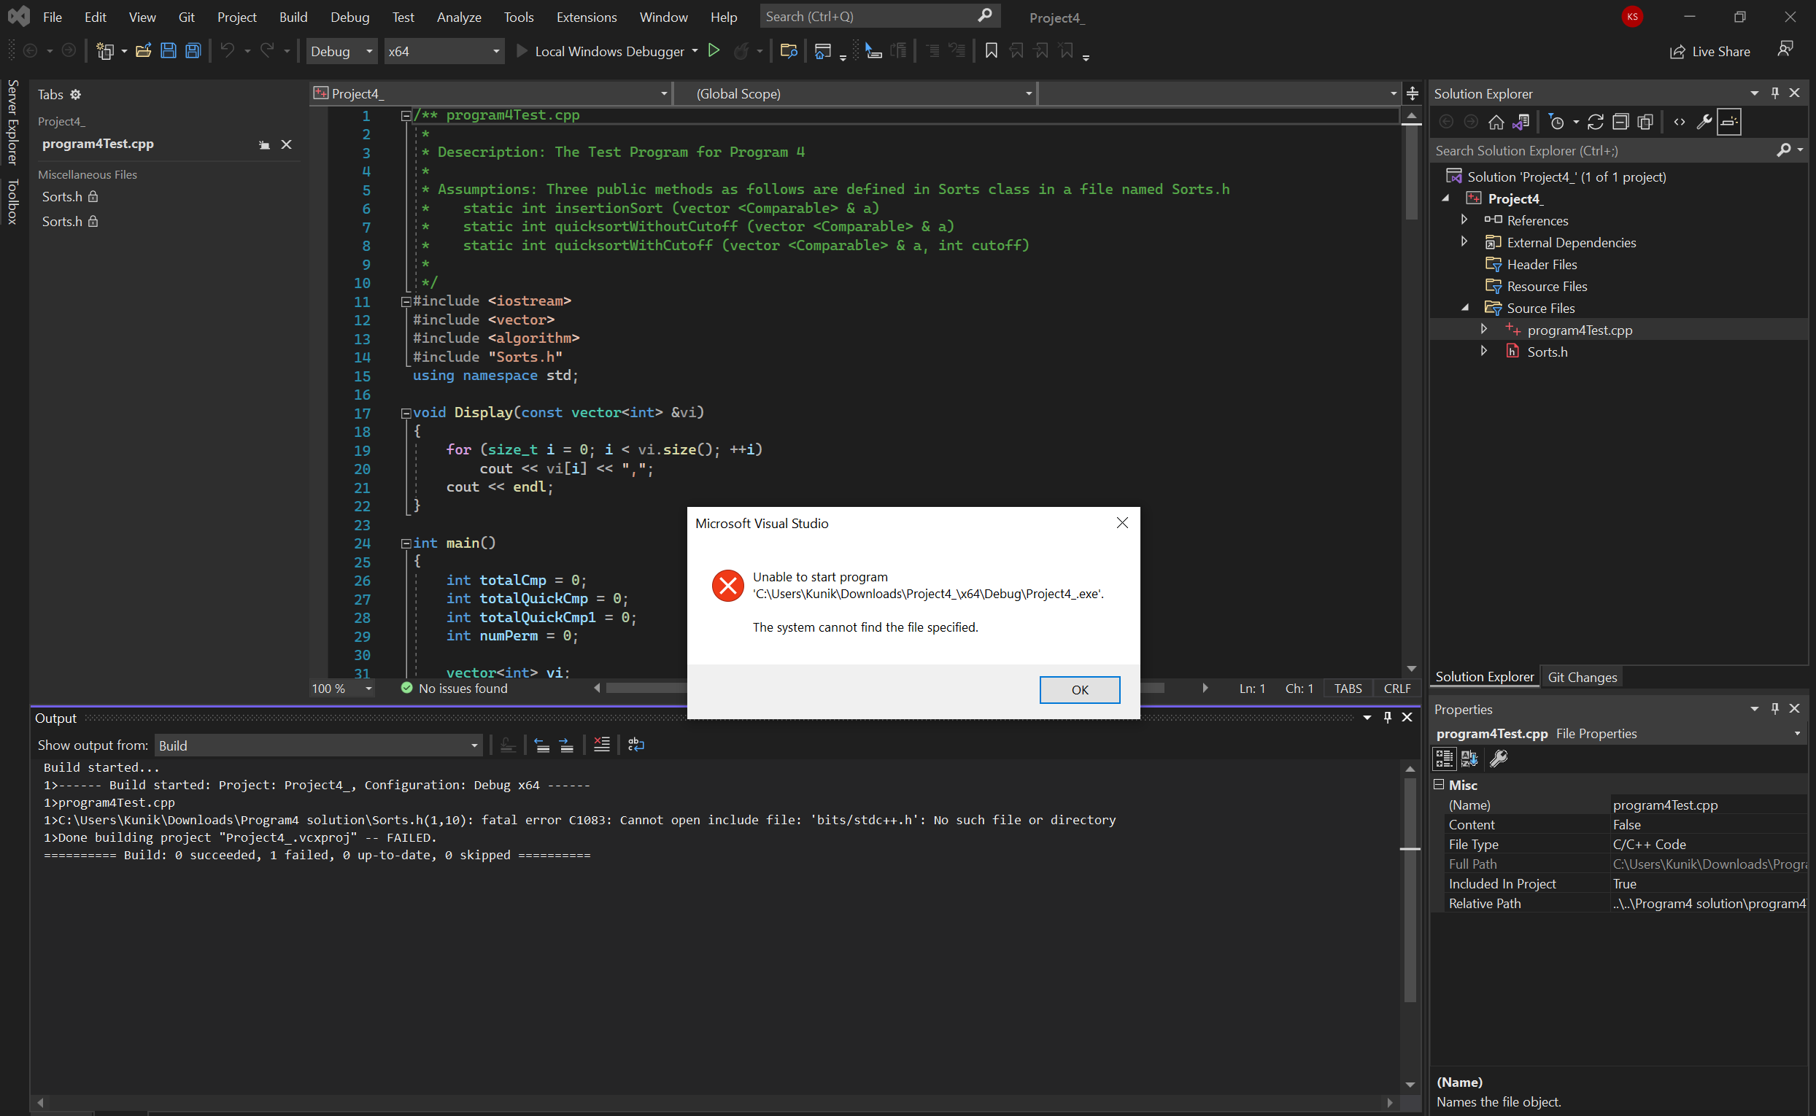Open the Build menu
This screenshot has height=1116, width=1816.
293,16
